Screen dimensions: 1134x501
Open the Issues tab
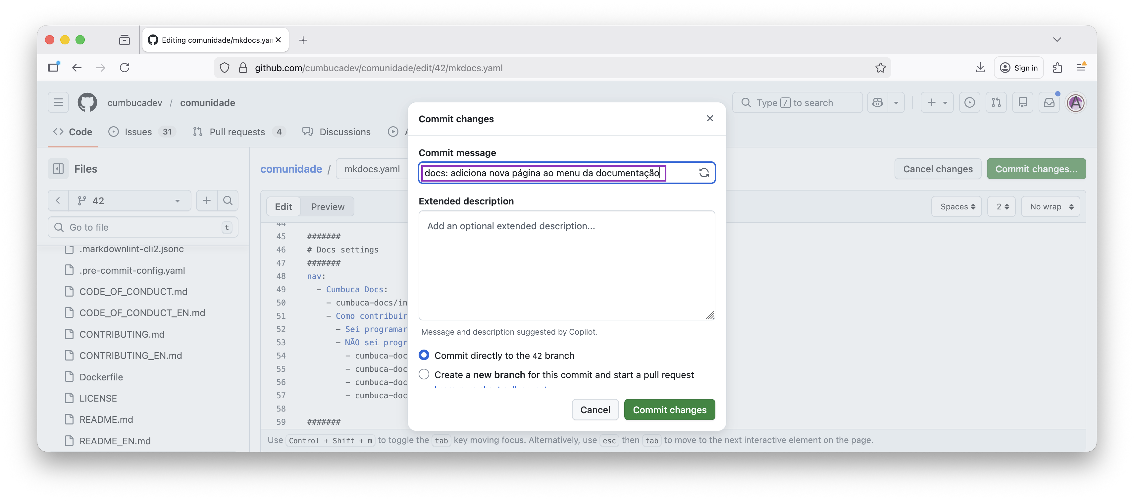click(x=142, y=132)
